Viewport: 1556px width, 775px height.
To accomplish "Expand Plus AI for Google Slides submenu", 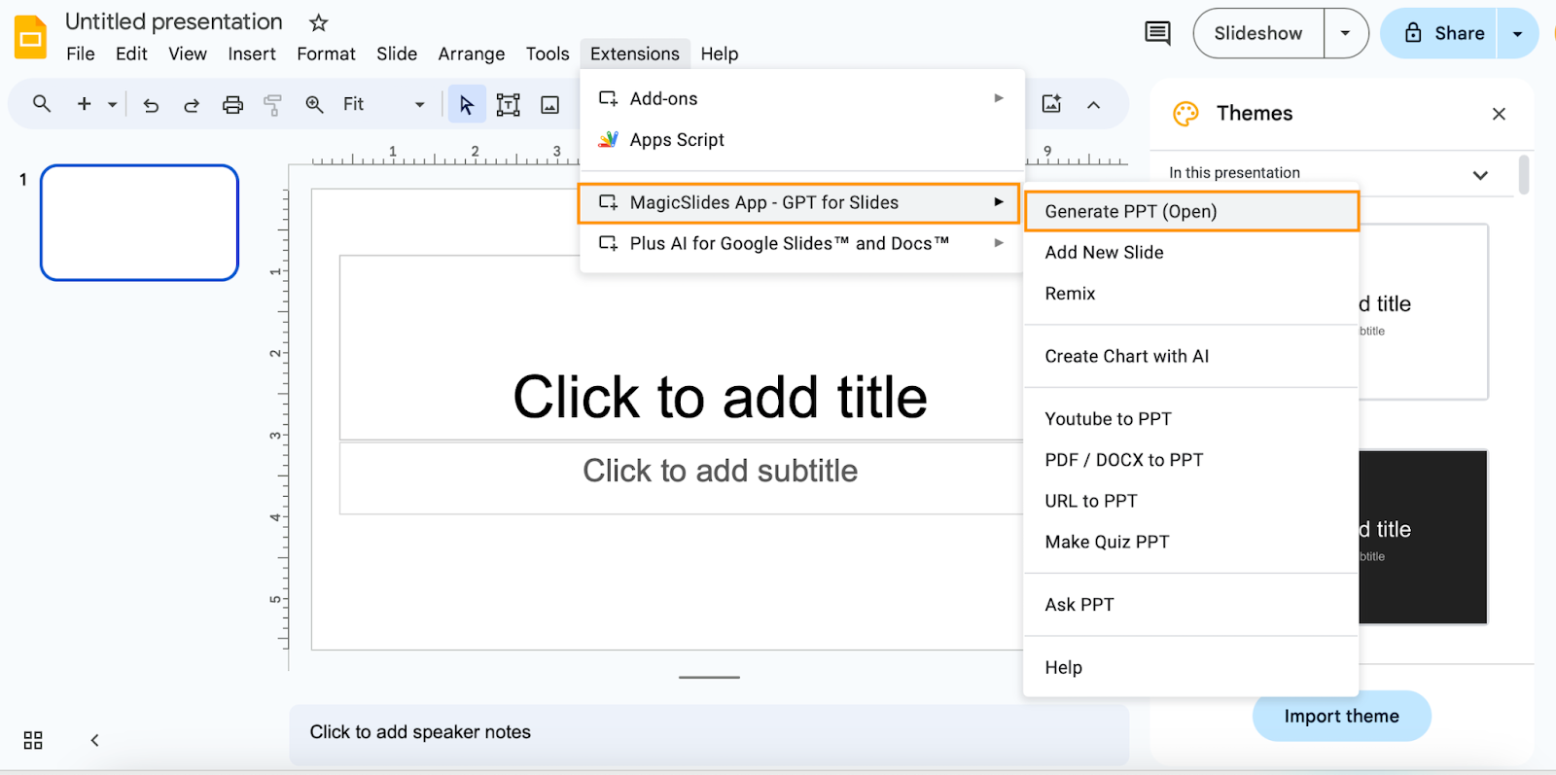I will point(802,243).
